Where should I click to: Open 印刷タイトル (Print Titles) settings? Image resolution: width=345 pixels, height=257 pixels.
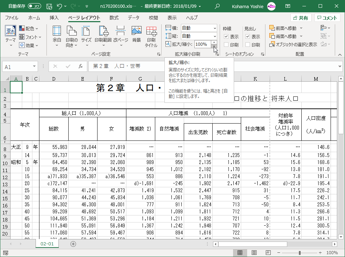pyautogui.click(x=151, y=35)
